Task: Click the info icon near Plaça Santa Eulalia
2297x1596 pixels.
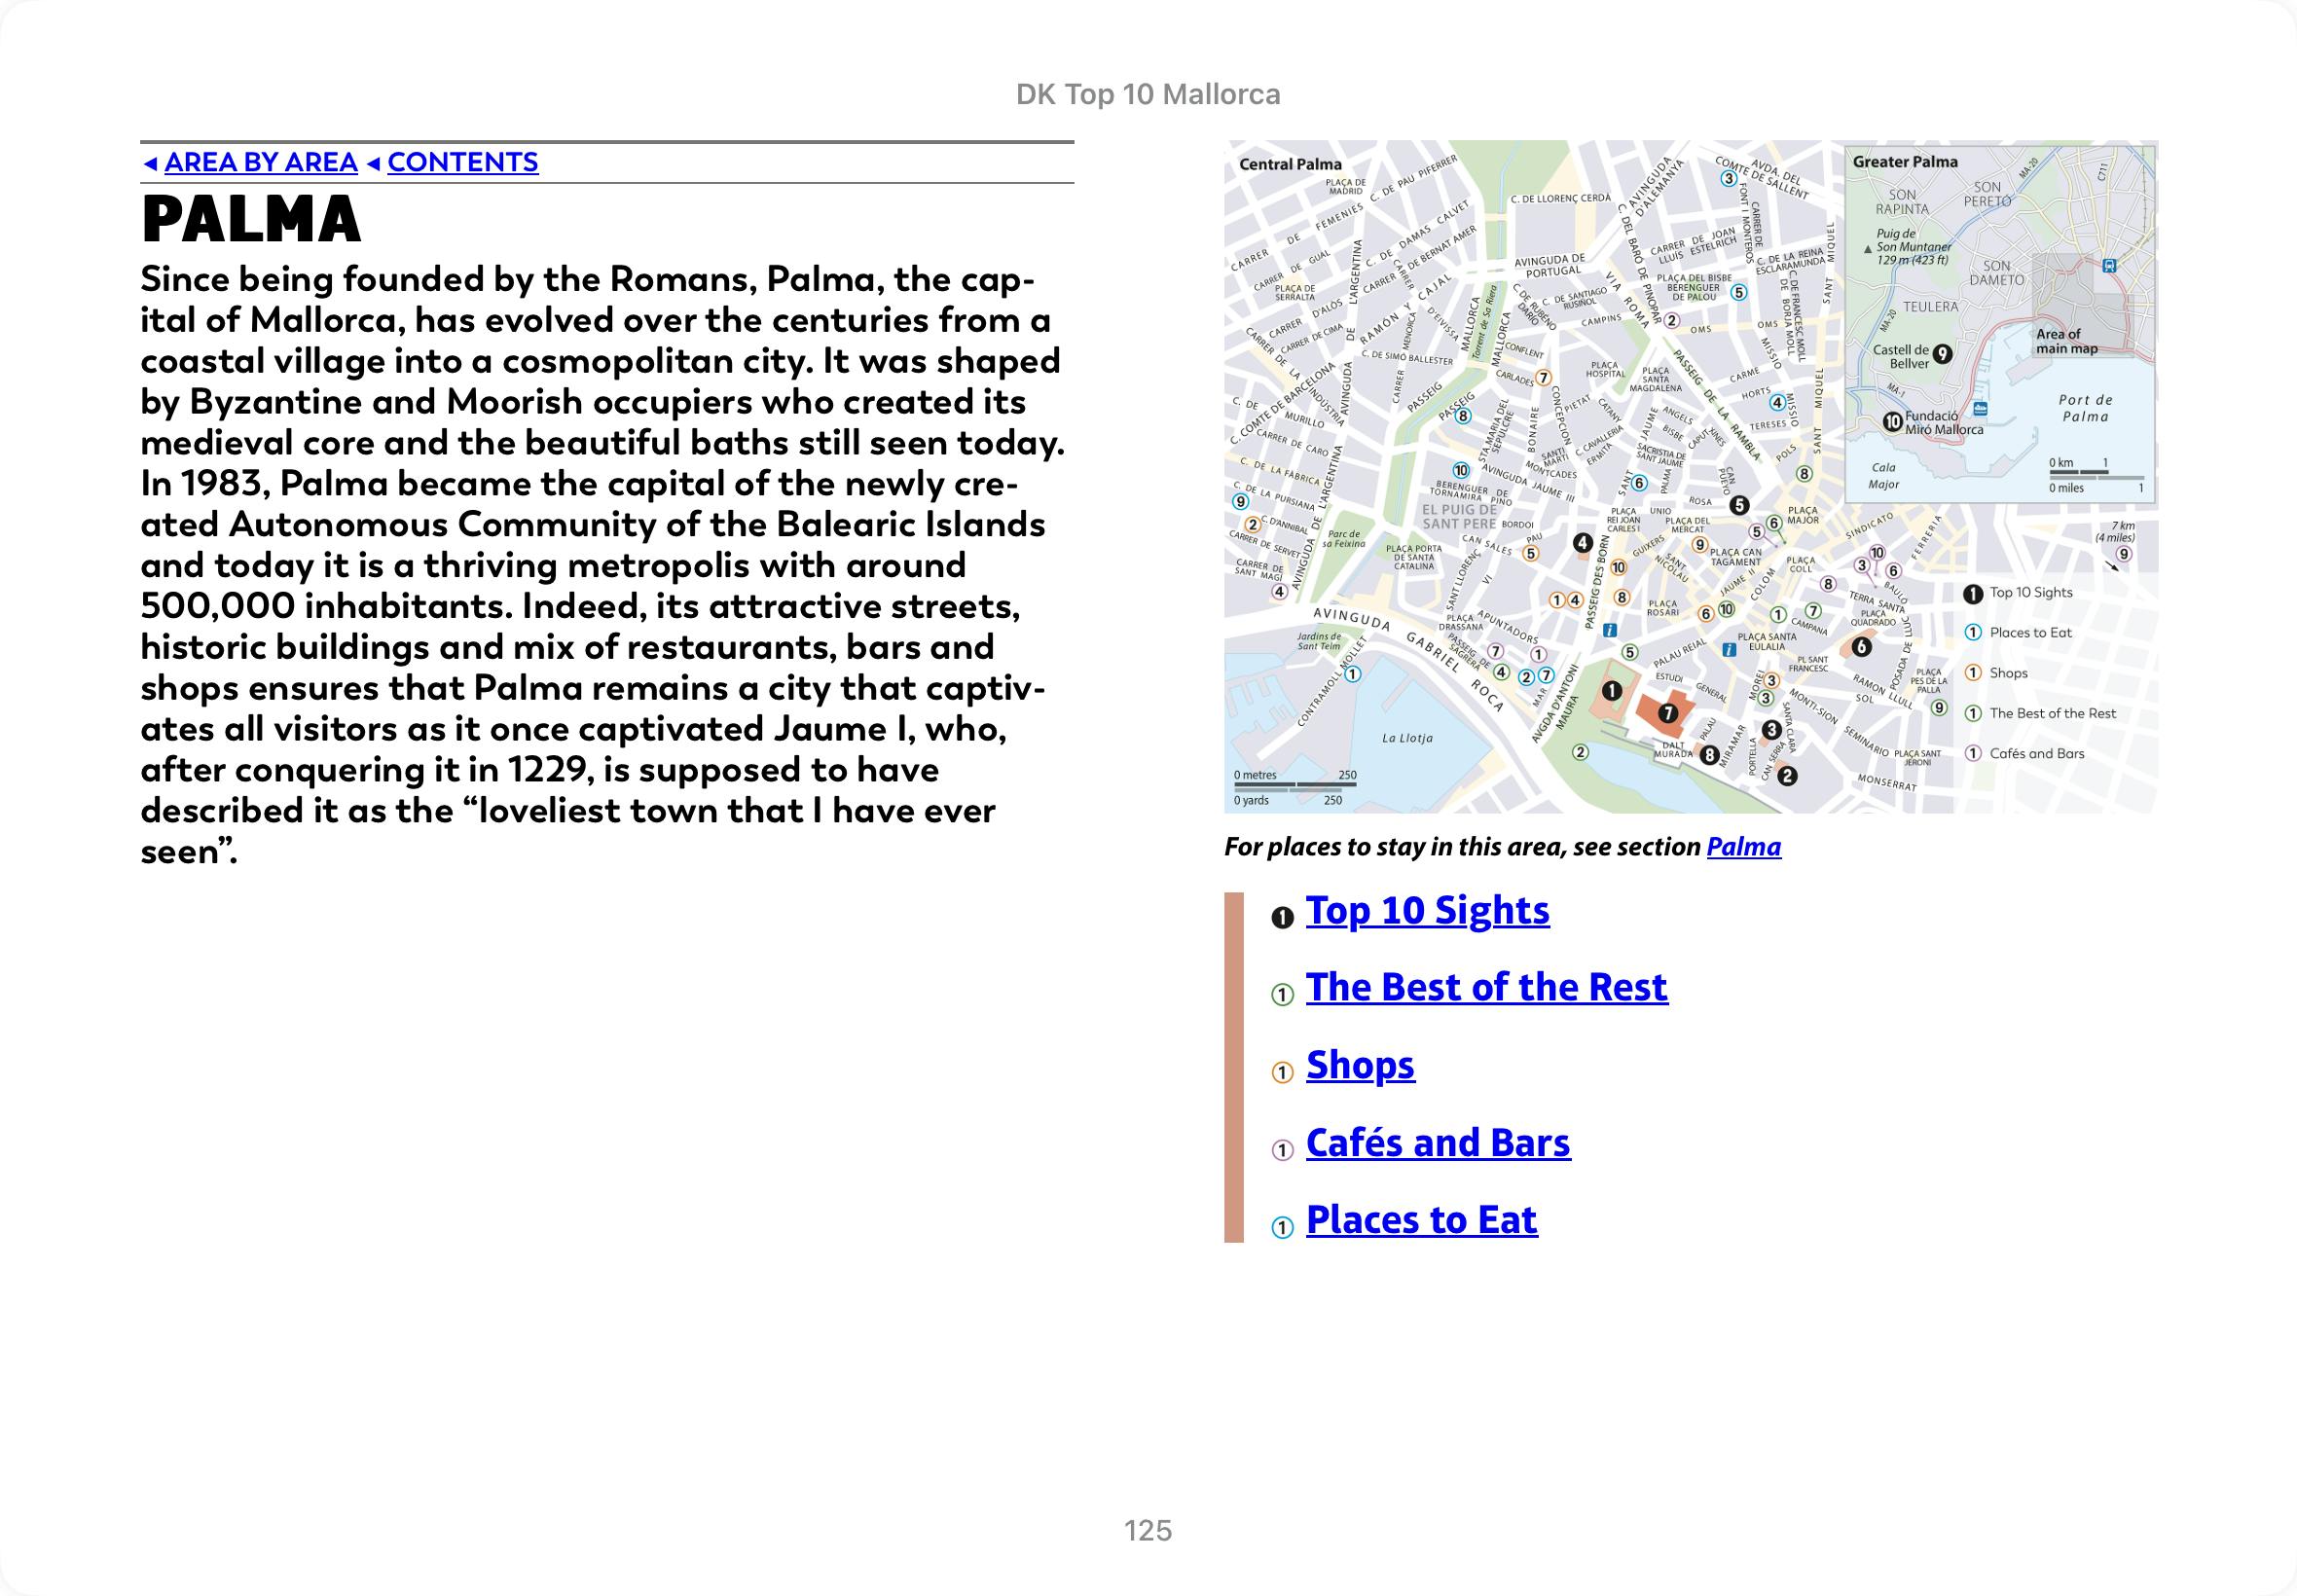Action: click(1729, 650)
